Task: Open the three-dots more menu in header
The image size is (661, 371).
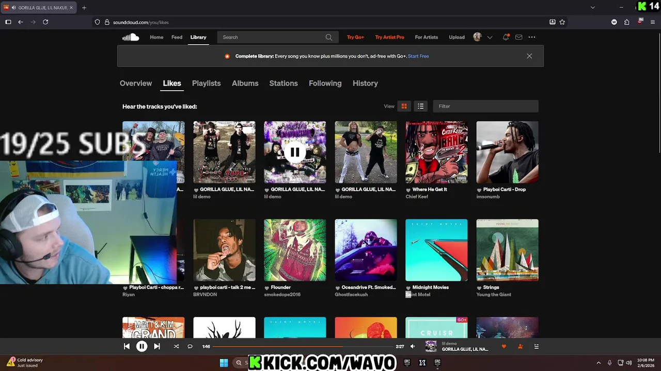Action: coord(532,37)
